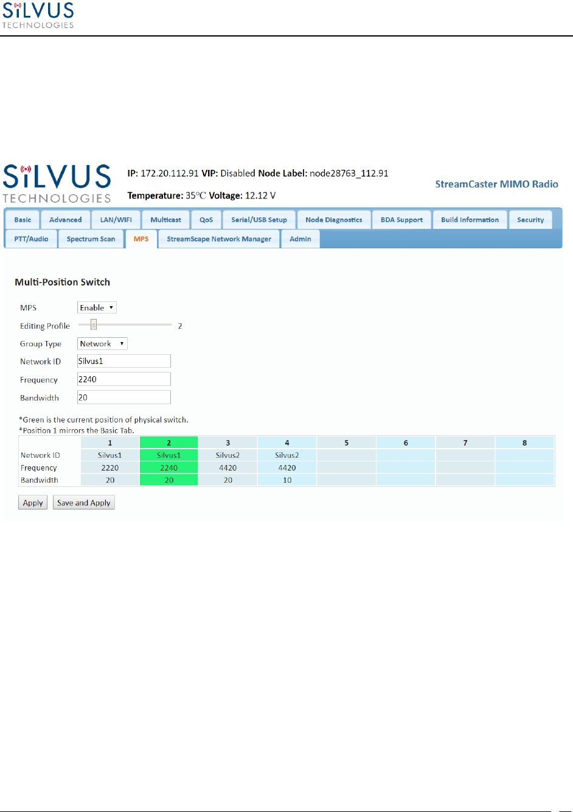Viewport: 573px width, 812px height.
Task: Click the Silvus Technologies web interface logo
Action: [x=57, y=183]
